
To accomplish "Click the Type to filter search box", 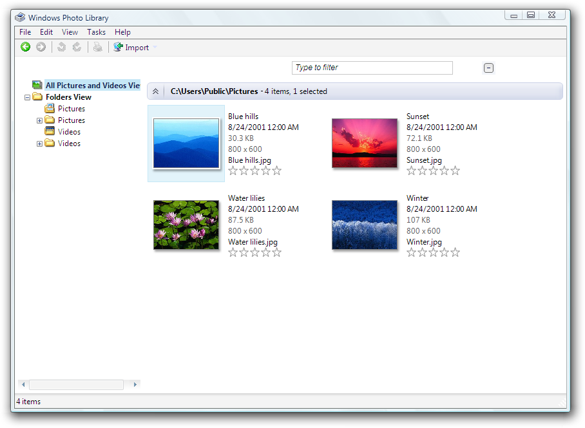I will [372, 68].
